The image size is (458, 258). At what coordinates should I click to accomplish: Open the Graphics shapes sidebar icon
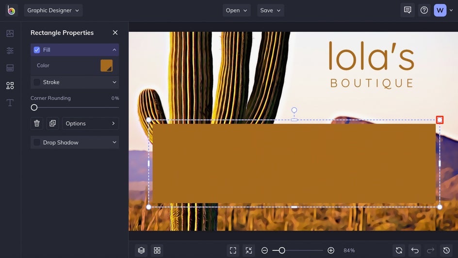point(10,85)
